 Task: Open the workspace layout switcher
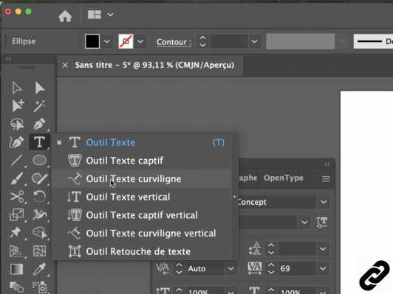point(100,15)
